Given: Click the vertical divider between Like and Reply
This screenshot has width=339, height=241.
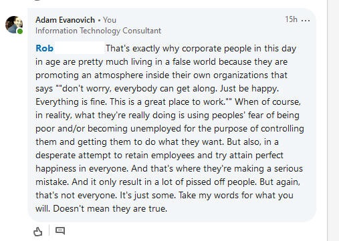Looking at the screenshot, I should point(49,230).
